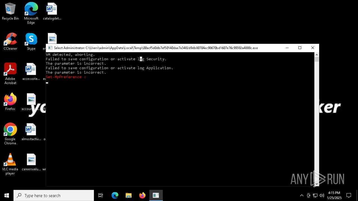Click 'activate log Security.' console line
This screenshot has width=358, height=201.
[x=142, y=59]
